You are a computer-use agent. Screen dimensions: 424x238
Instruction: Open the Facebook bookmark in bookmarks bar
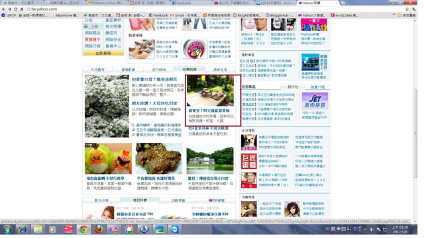coord(158,15)
